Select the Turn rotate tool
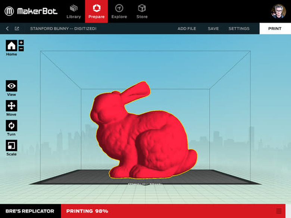Image resolution: width=291 pixels, height=218 pixels. tap(12, 126)
